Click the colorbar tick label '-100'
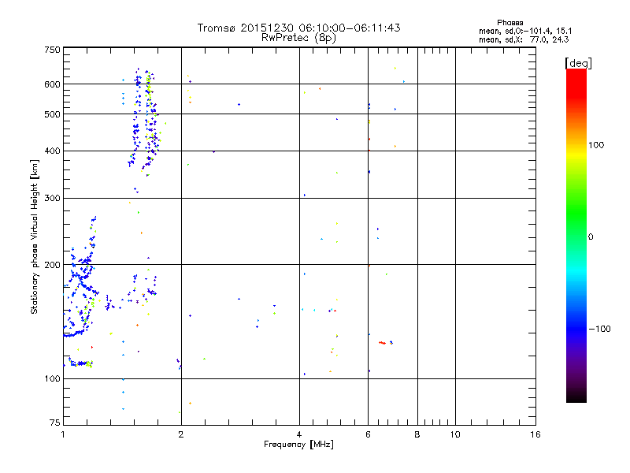Image resolution: width=630 pixels, height=473 pixels. tap(599, 329)
